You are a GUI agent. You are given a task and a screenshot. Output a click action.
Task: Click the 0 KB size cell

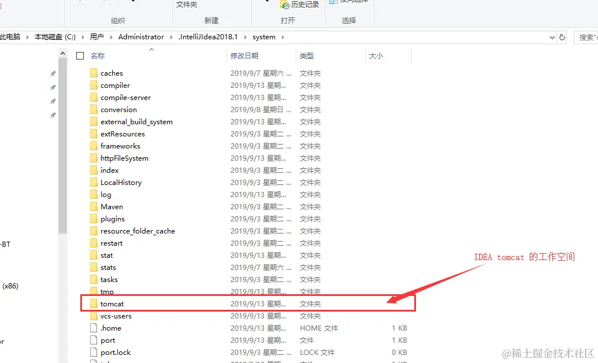click(399, 353)
